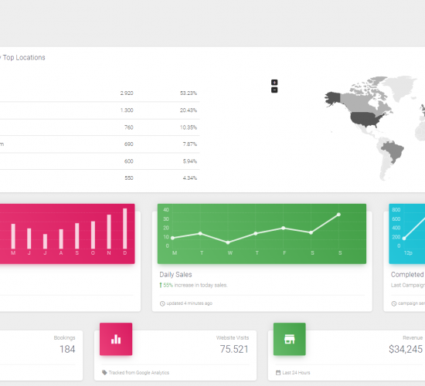
Task: Click the clock icon beside updated 4 minutes ago
Action: pyautogui.click(x=162, y=303)
